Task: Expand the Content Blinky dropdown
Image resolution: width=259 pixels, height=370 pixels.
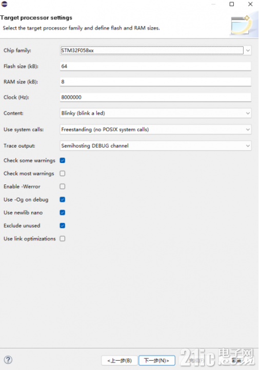Action: pos(155,113)
